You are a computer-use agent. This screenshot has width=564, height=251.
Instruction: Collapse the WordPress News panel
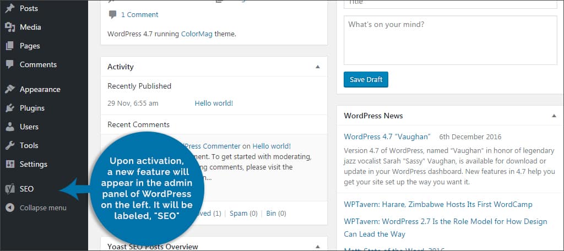point(554,116)
